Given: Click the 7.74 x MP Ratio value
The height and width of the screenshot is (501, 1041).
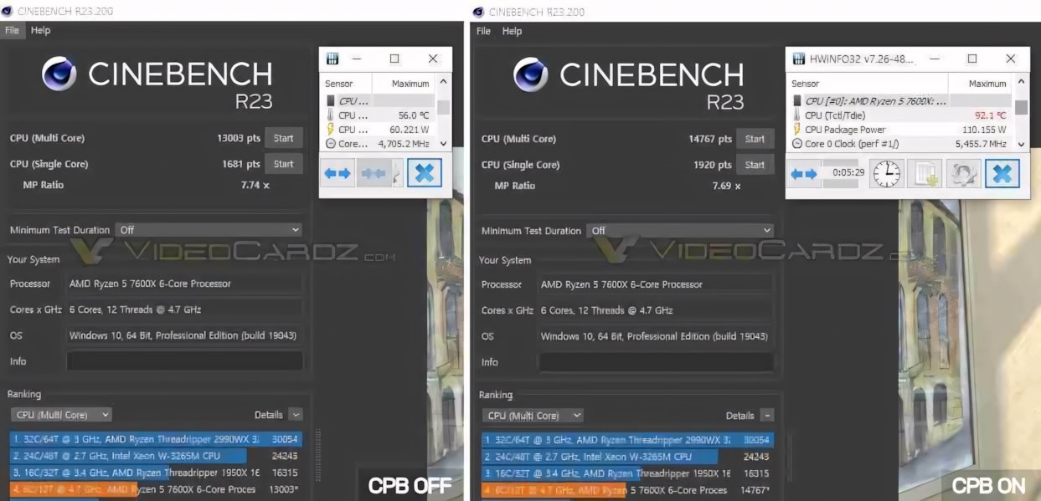Looking at the screenshot, I should click(254, 185).
